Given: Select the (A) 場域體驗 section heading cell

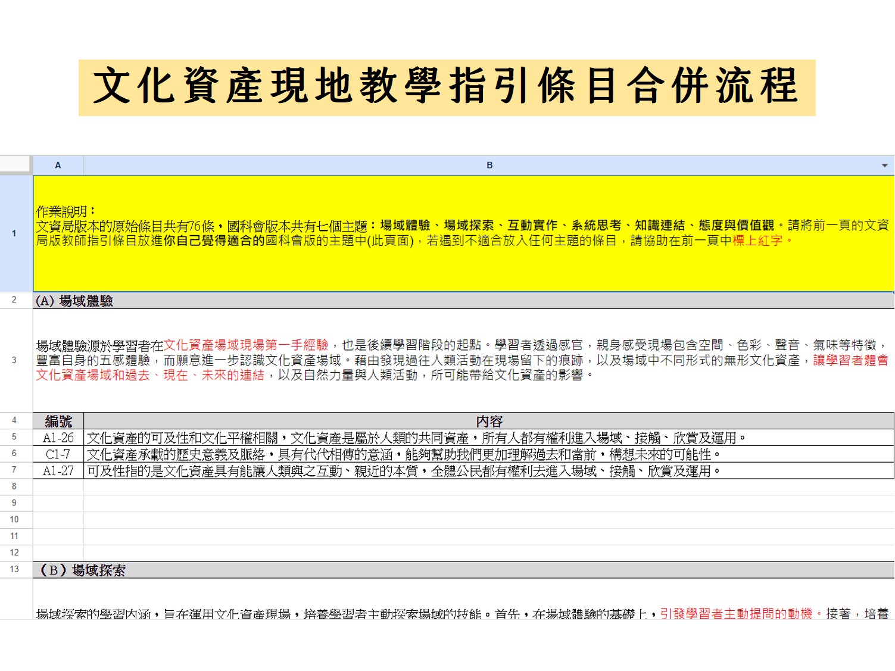Looking at the screenshot, I should 463,301.
